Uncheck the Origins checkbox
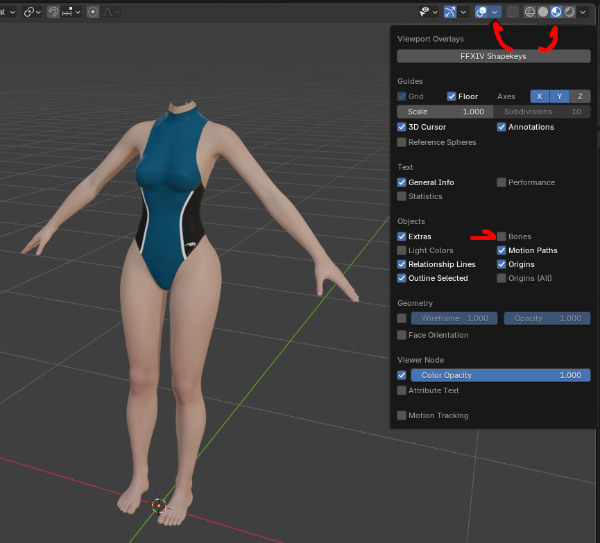 (502, 264)
